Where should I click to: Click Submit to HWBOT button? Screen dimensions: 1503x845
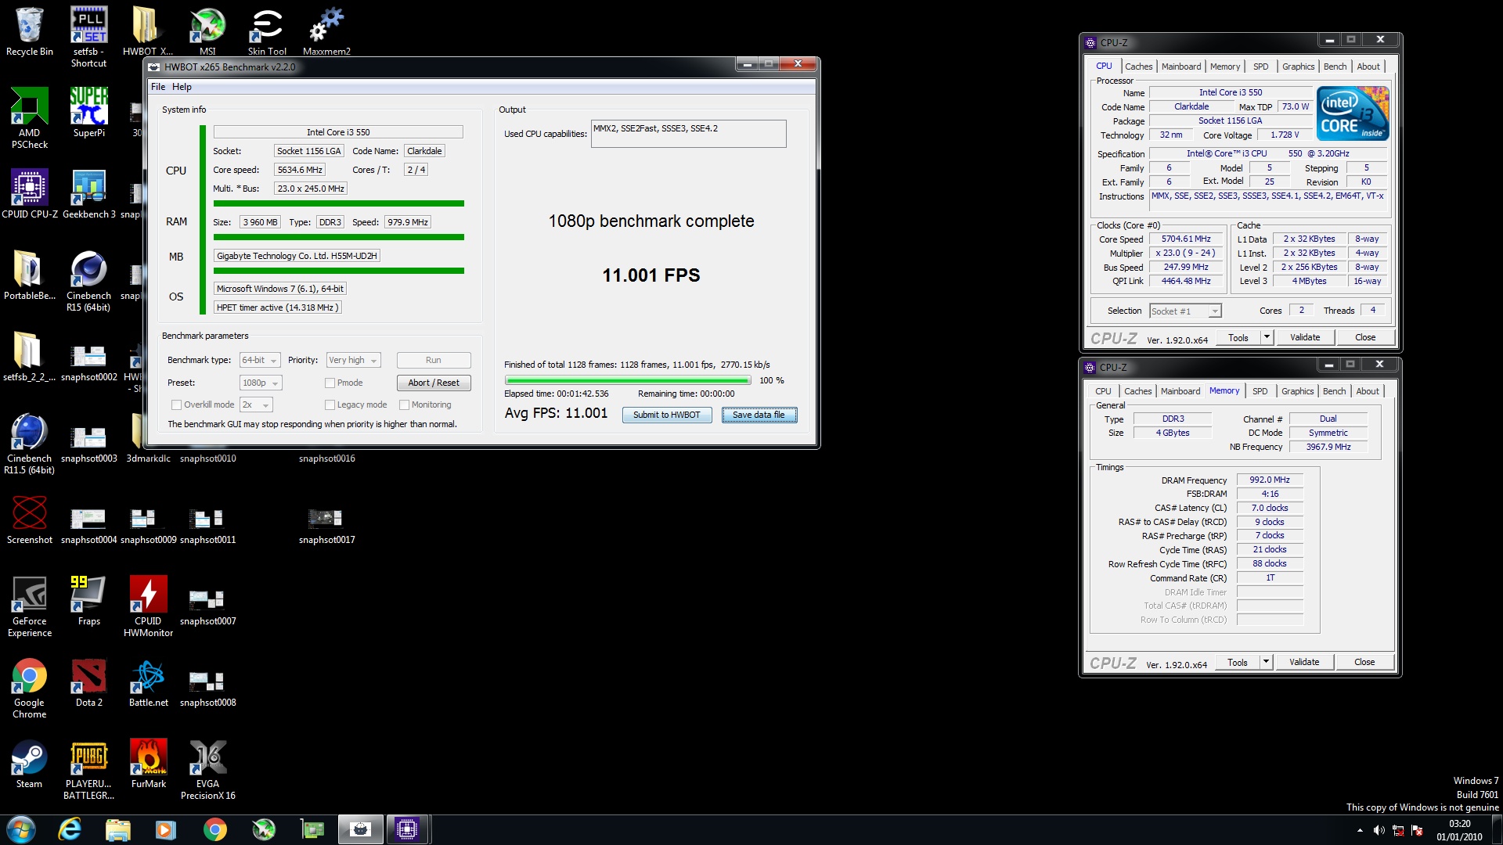(x=667, y=415)
